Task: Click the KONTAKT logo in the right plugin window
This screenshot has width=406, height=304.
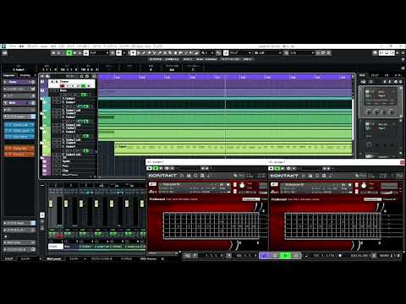Action: pyautogui.click(x=284, y=176)
